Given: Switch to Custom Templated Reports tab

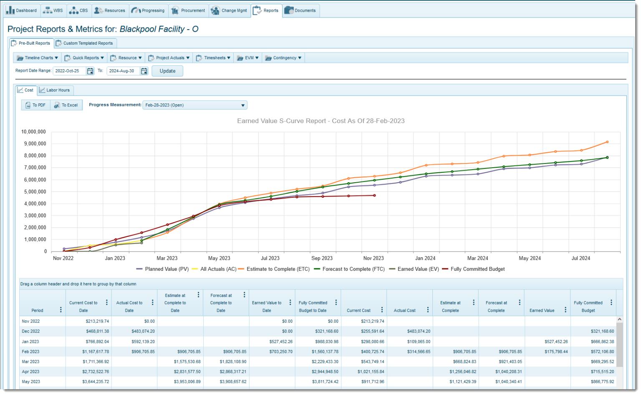Looking at the screenshot, I should (x=85, y=43).
